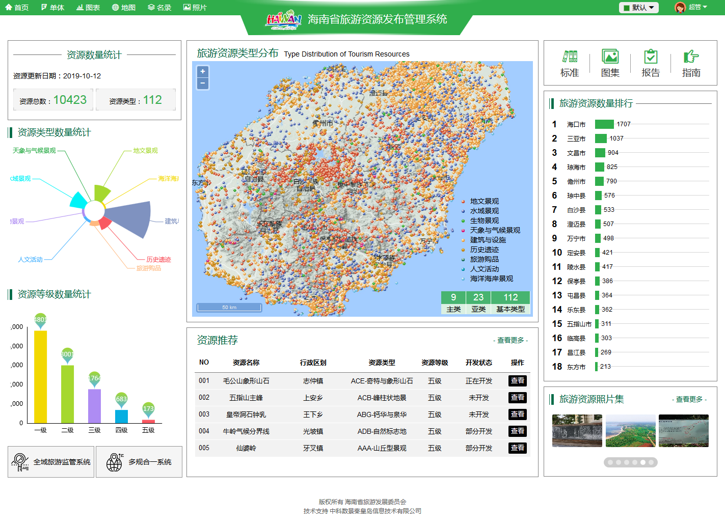Expand the 超管 user menu
725x526 pixels.
tap(691, 8)
